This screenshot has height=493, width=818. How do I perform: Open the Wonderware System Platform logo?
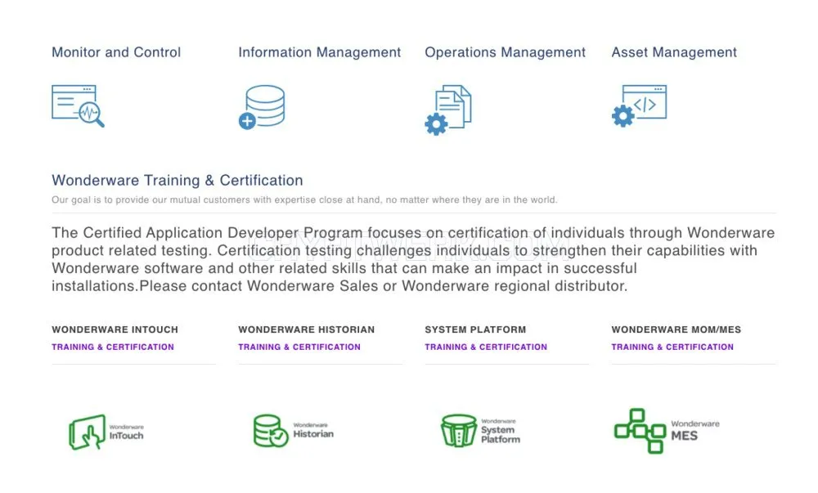point(480,431)
